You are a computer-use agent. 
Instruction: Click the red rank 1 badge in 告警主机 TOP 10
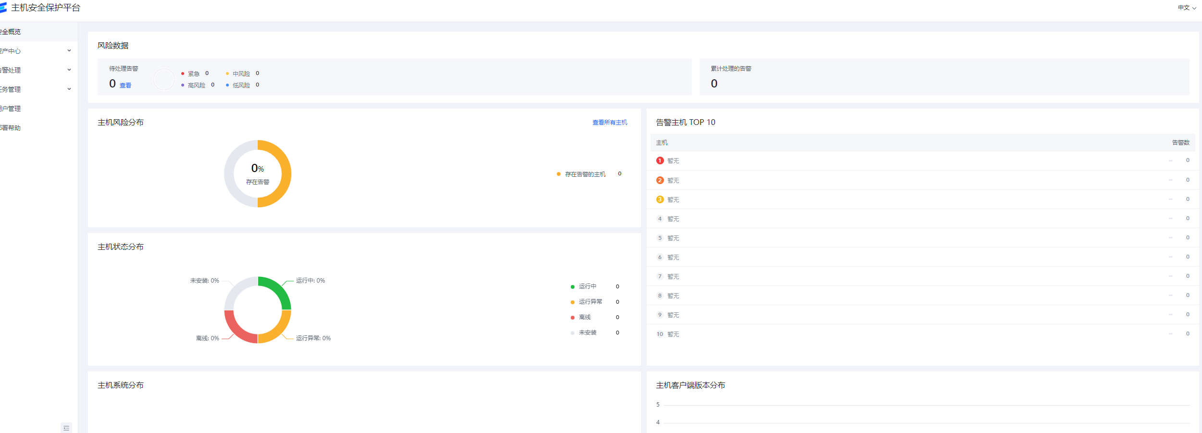point(660,161)
